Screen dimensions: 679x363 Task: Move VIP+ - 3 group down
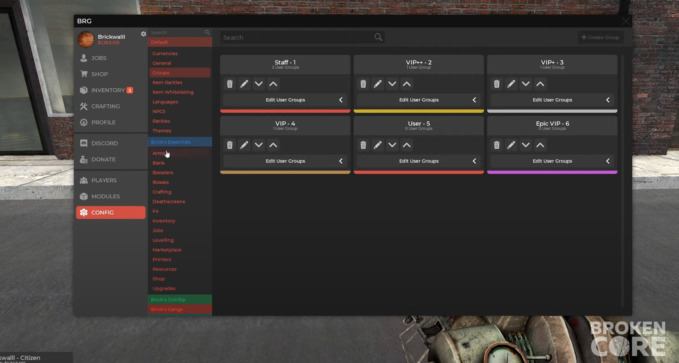tap(526, 84)
